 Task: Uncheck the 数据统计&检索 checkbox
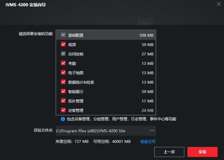click(x=63, y=82)
